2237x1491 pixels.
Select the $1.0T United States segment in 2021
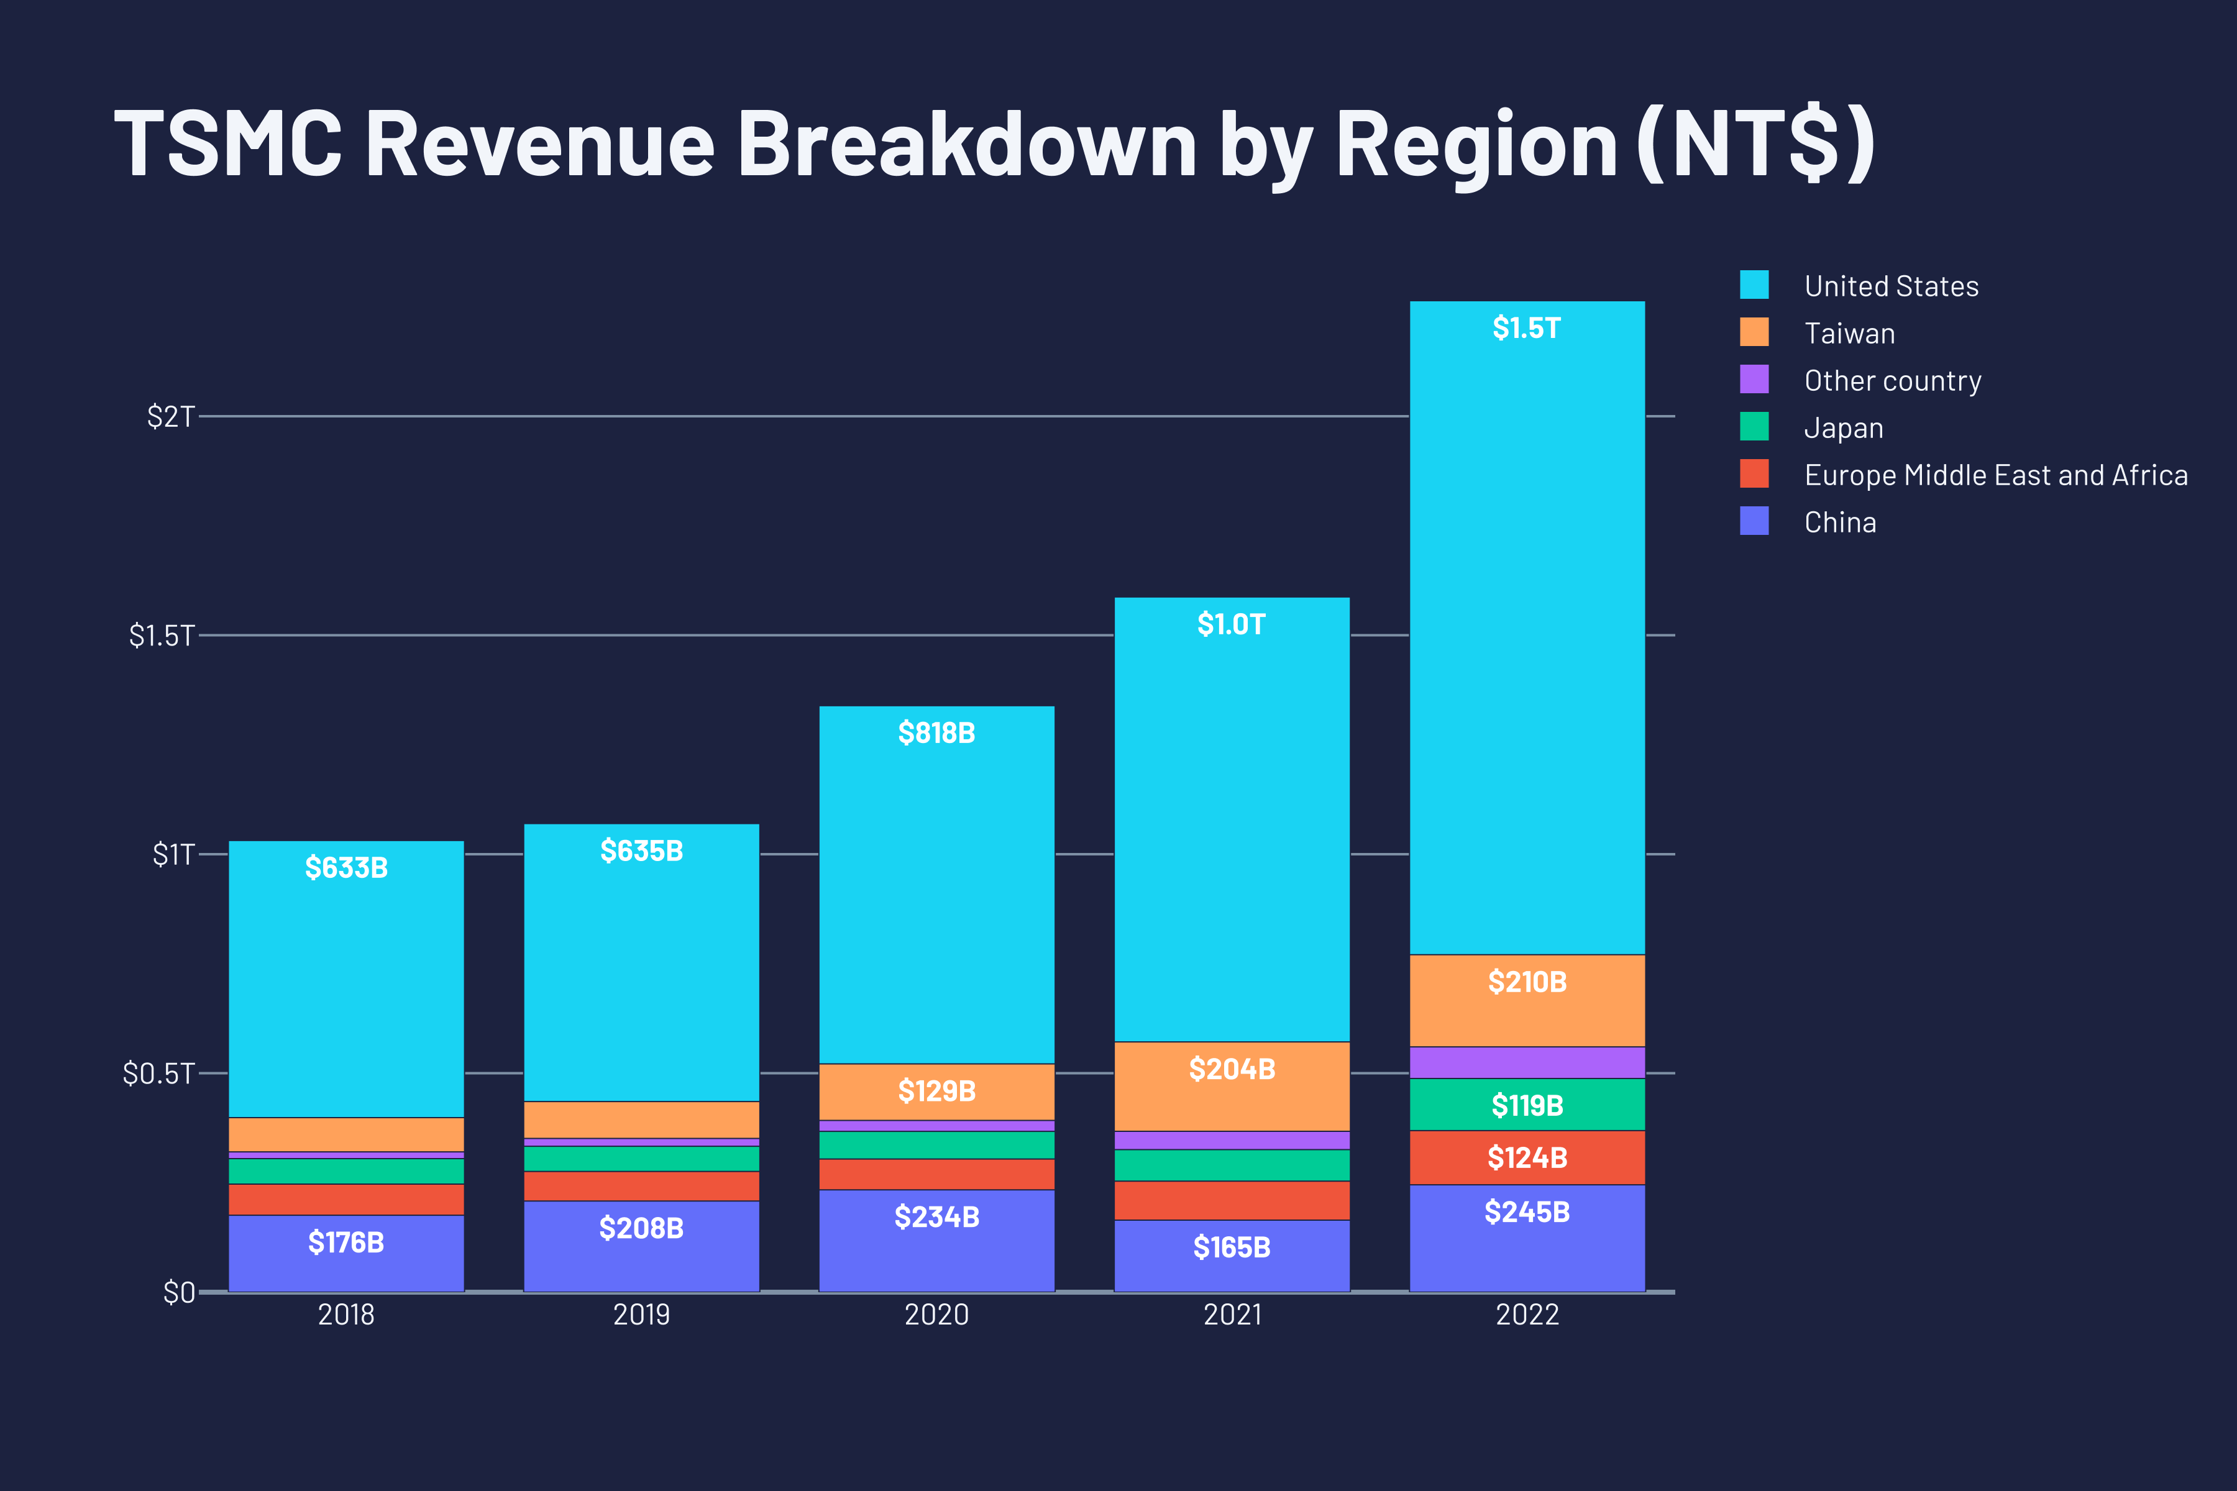click(1232, 819)
